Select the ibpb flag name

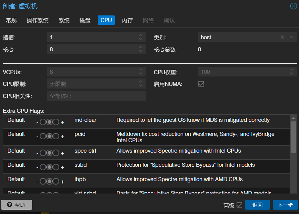(80, 179)
